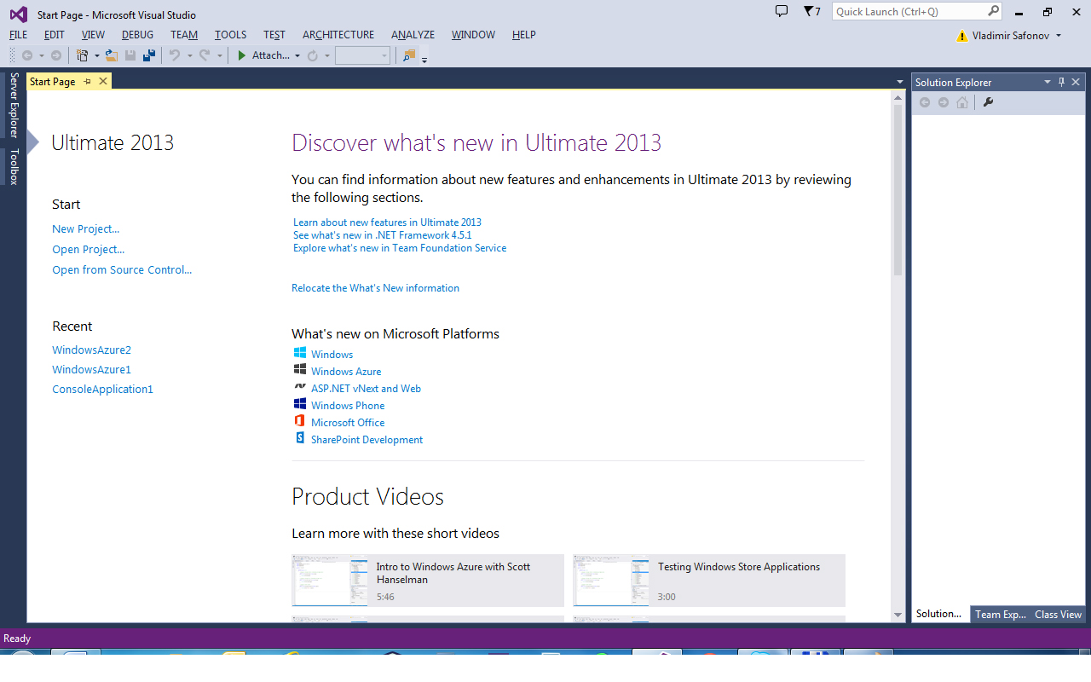The height and width of the screenshot is (682, 1091).
Task: Toggle Auto Hide pin on Solution Explorer
Action: pos(1062,82)
